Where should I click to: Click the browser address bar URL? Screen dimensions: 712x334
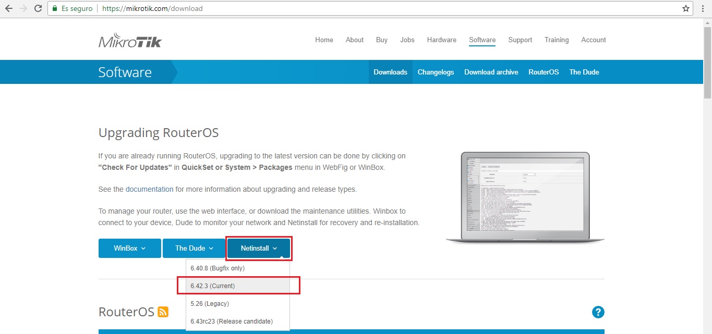152,8
